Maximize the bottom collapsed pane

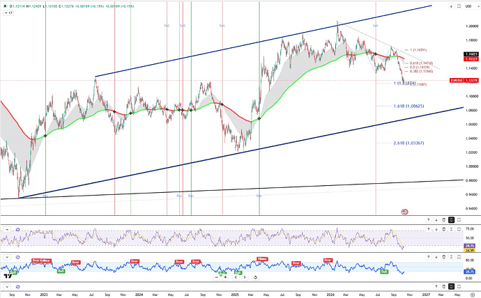coord(459,286)
